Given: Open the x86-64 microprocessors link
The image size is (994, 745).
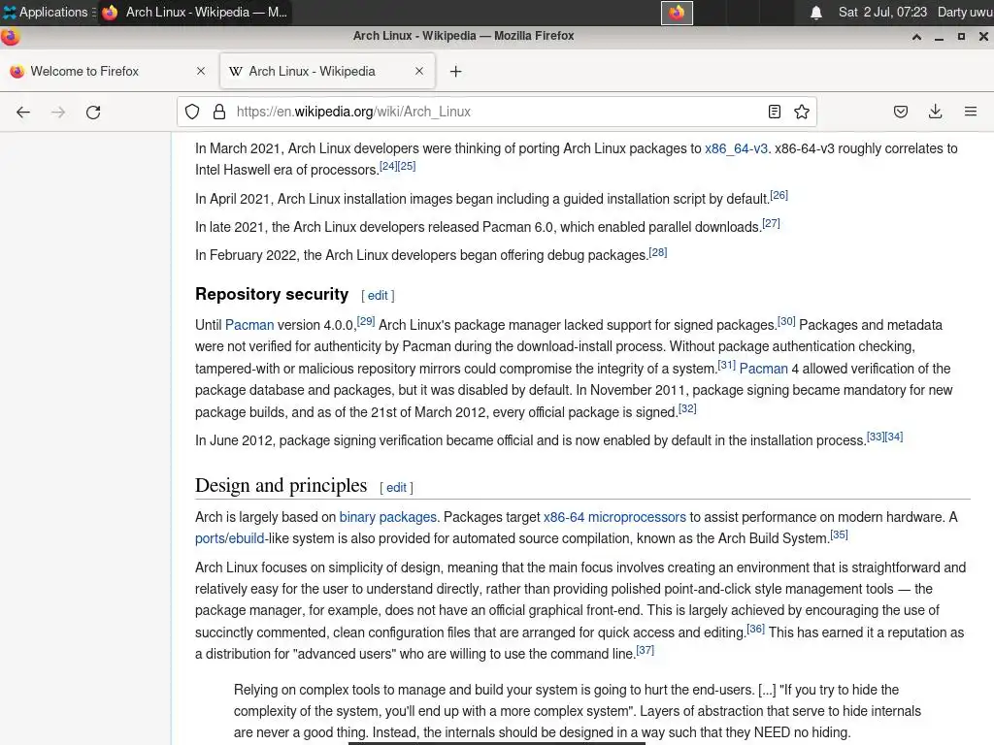Looking at the screenshot, I should (x=614, y=517).
